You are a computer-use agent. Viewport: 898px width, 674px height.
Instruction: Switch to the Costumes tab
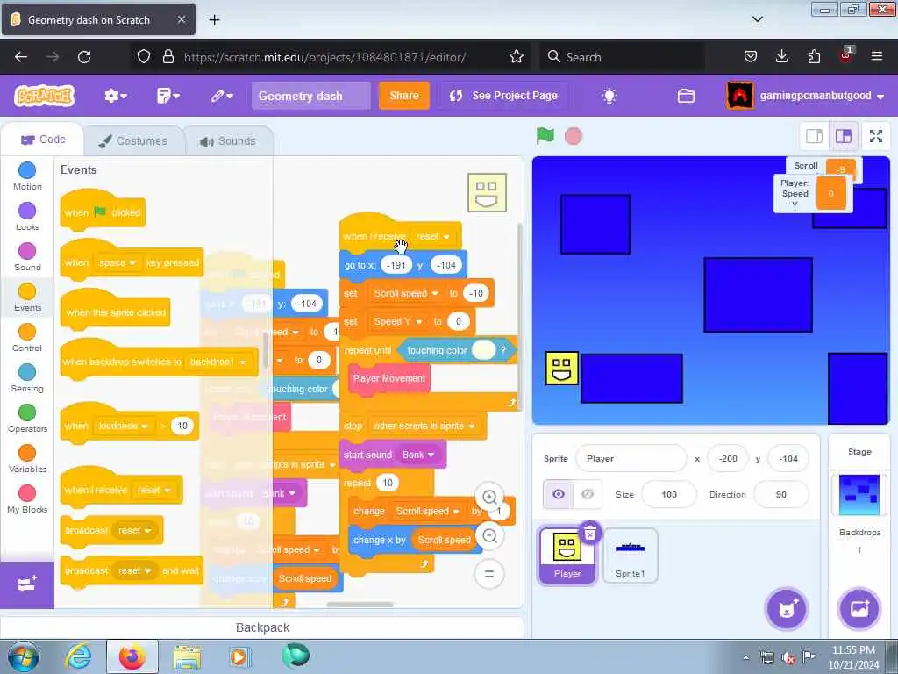133,141
